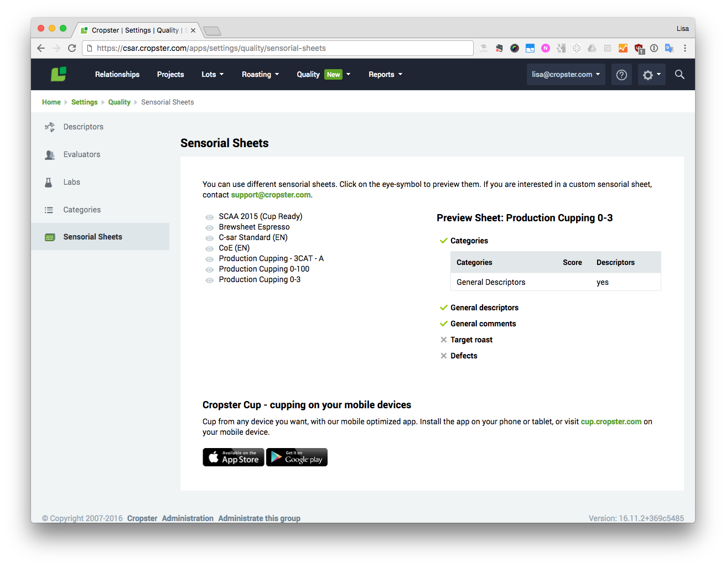
Task: Expand the Quality New dropdown menu
Action: point(324,75)
